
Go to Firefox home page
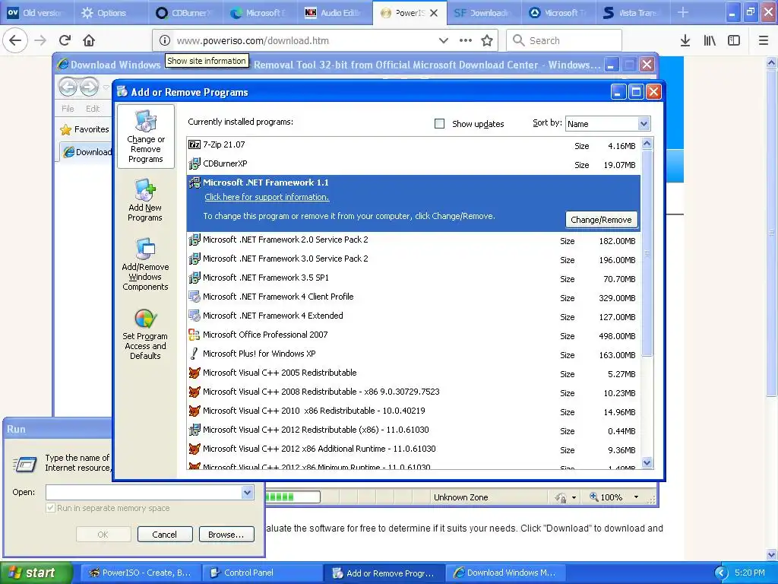[x=89, y=40]
